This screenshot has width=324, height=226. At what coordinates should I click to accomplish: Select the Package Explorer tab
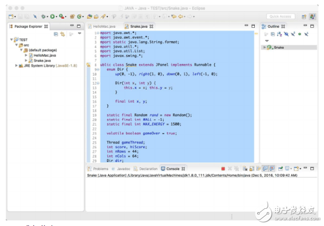pos(29,27)
